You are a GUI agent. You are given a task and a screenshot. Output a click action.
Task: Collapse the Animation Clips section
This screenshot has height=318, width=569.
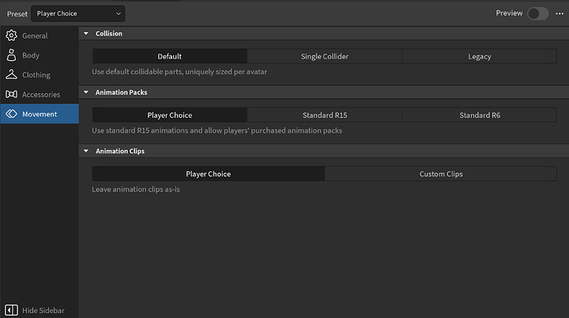click(86, 151)
